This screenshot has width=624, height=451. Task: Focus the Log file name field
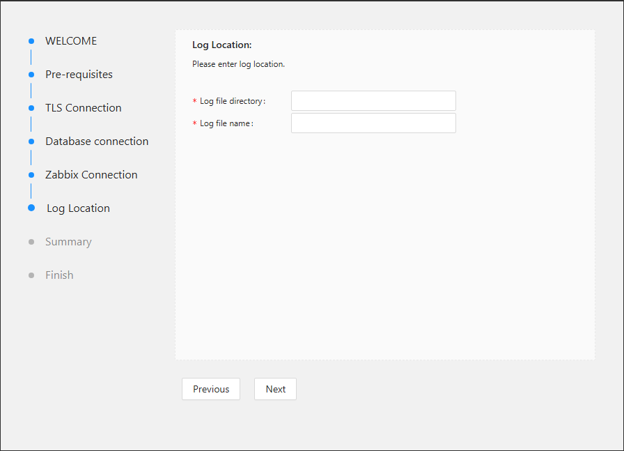tap(373, 123)
